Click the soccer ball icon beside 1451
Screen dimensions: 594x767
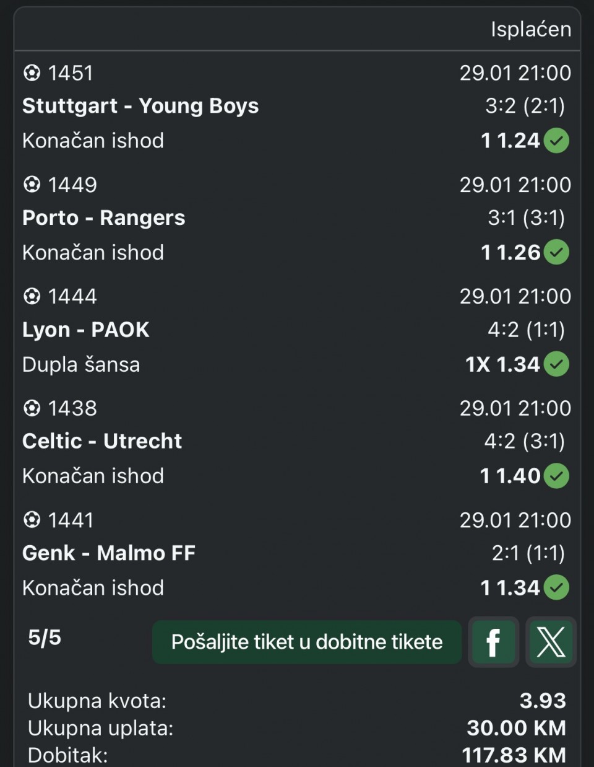(x=32, y=73)
